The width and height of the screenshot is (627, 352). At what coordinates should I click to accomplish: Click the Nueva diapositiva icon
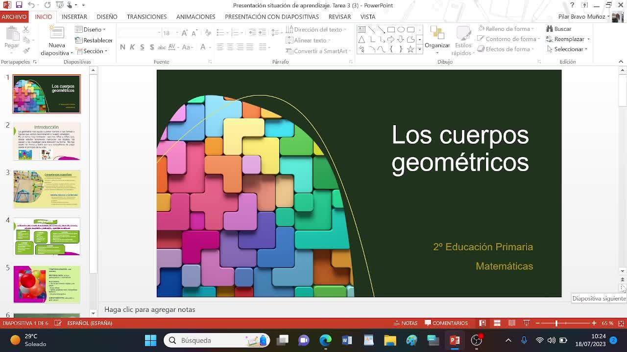pyautogui.click(x=57, y=33)
